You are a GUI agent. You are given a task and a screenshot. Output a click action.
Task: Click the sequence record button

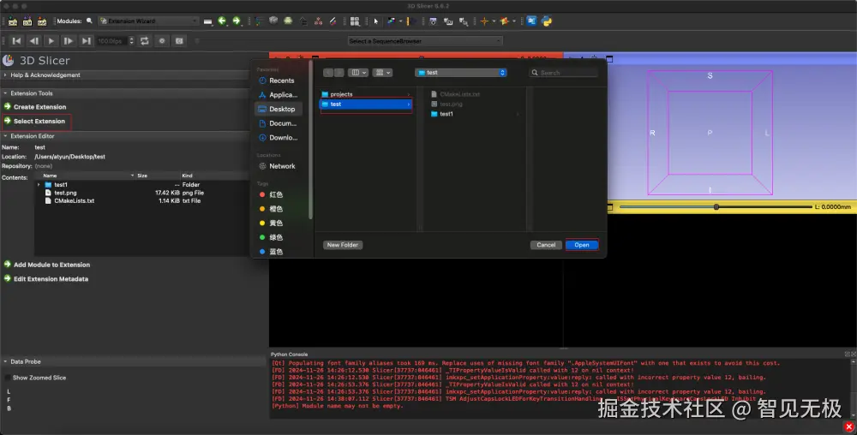click(x=161, y=40)
